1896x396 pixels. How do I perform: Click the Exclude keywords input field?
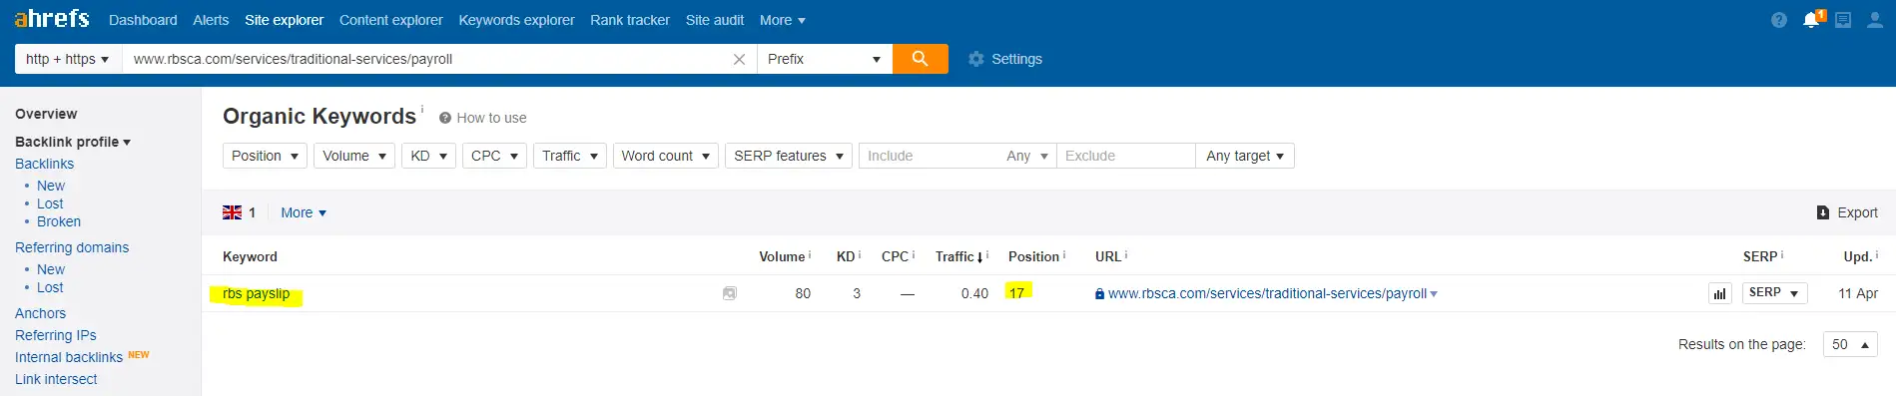1125,156
